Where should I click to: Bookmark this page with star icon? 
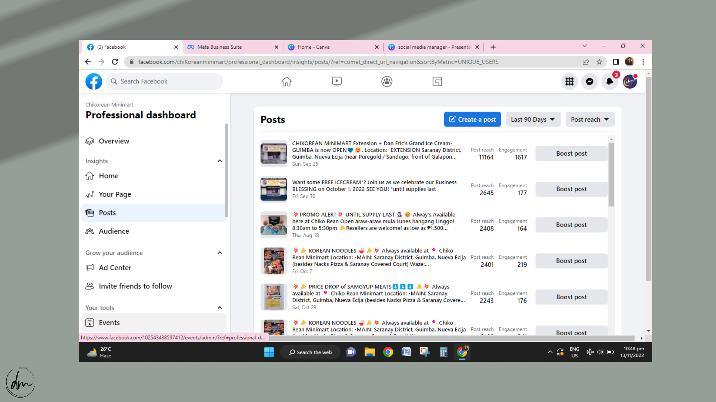[x=599, y=62]
